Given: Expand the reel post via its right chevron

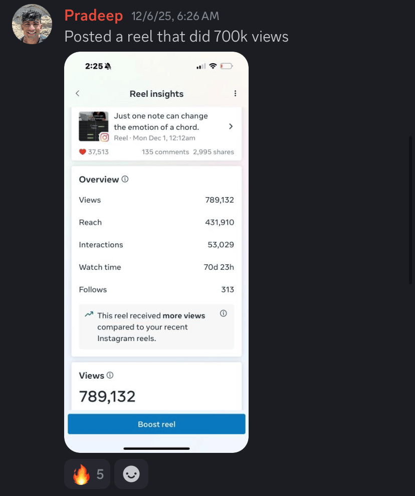Looking at the screenshot, I should tap(231, 126).
